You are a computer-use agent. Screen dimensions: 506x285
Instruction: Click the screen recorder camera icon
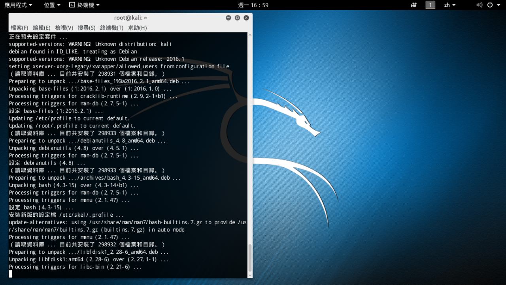pyautogui.click(x=414, y=5)
